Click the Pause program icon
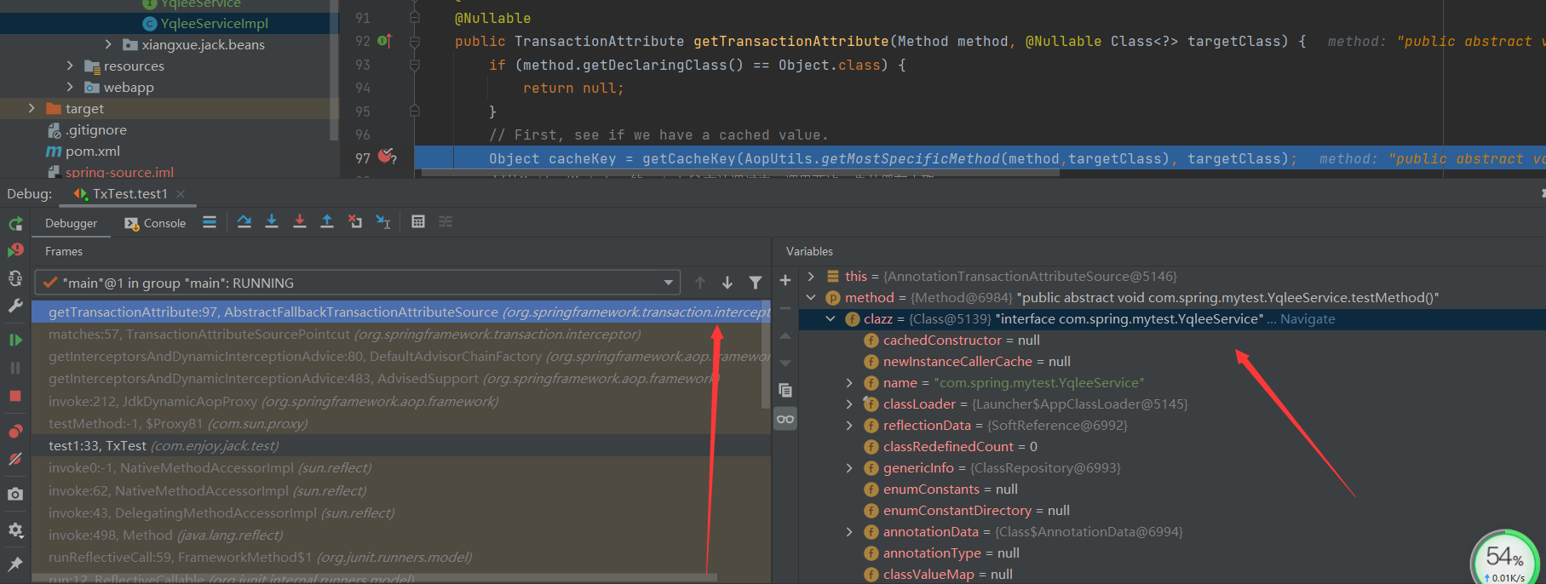 15,368
